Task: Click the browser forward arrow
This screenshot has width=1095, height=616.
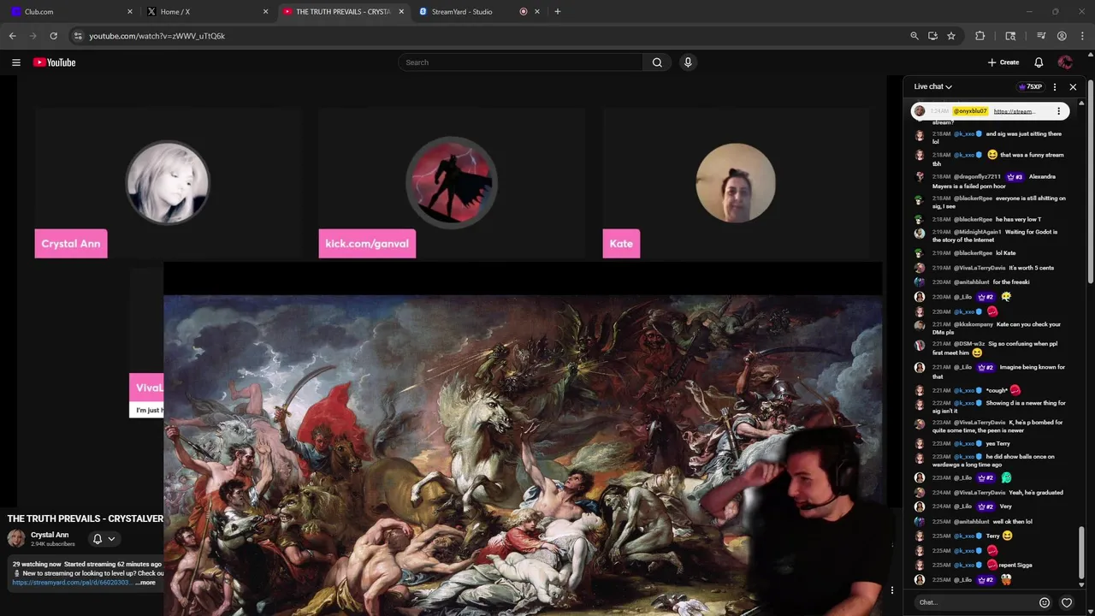Action: [33, 36]
